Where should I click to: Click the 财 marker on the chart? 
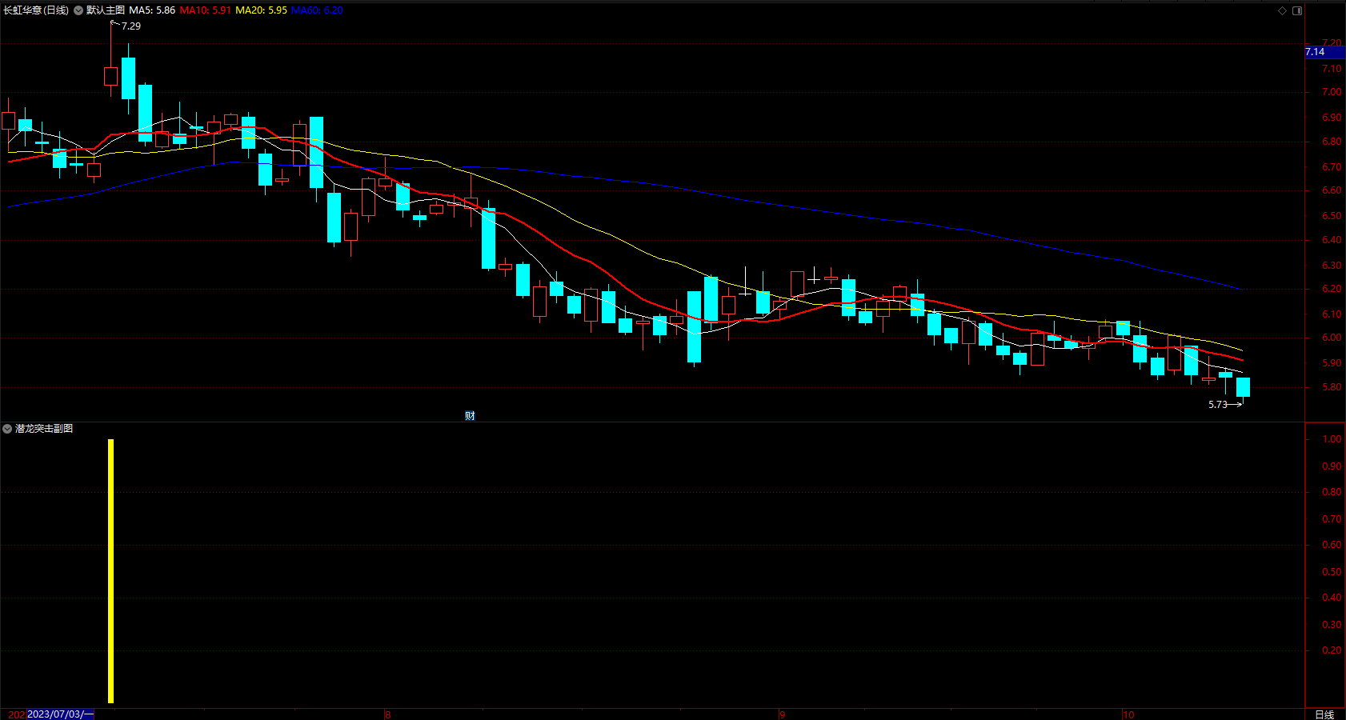[470, 416]
